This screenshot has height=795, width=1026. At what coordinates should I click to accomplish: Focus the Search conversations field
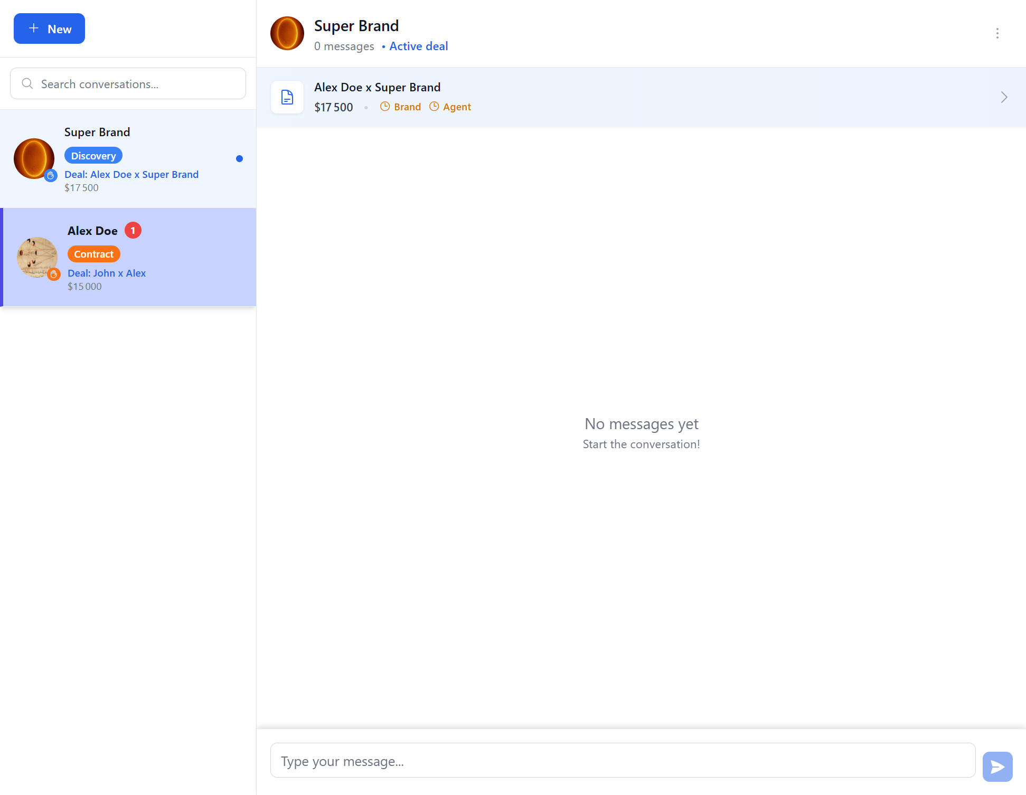tap(128, 83)
